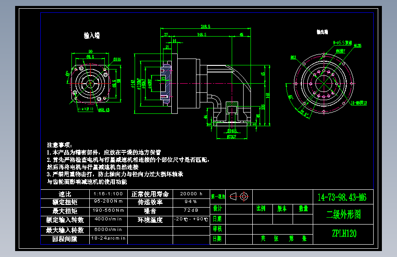Select the 最大输入转数 label cell
The image size is (397, 257).
click(65, 230)
